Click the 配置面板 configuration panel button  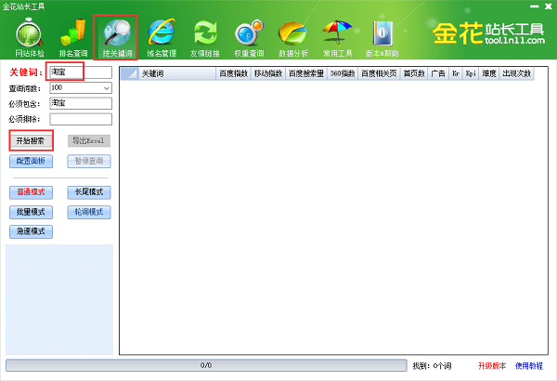(31, 161)
